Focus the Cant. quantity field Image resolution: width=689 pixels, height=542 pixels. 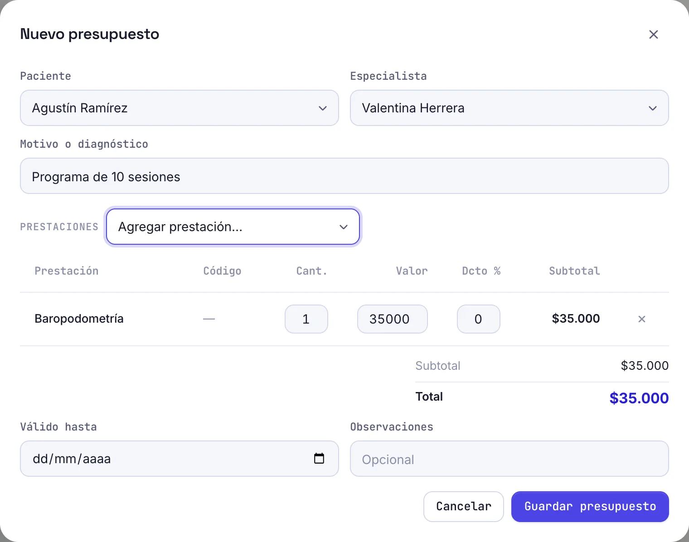pos(306,319)
